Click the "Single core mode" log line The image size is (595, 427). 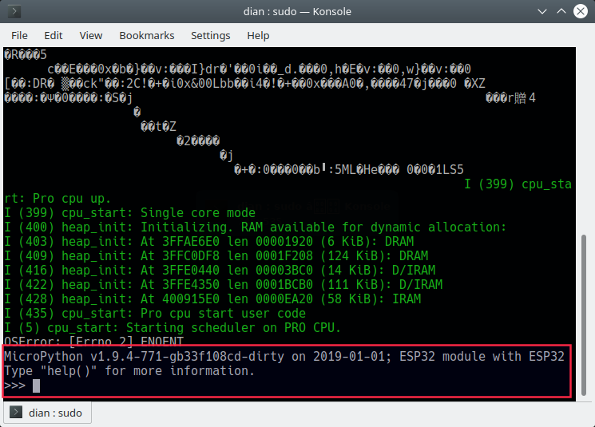[x=129, y=213]
